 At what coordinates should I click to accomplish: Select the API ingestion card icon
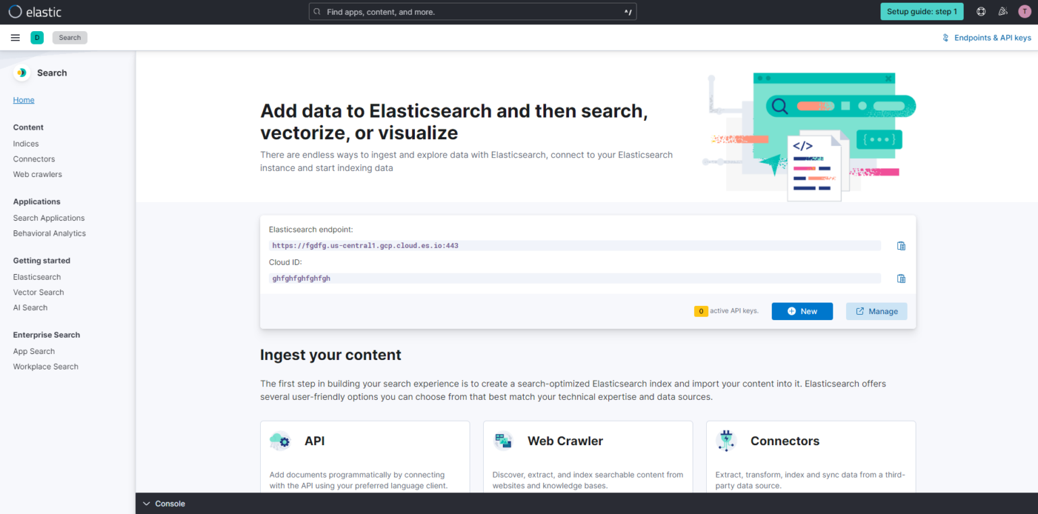tap(280, 440)
